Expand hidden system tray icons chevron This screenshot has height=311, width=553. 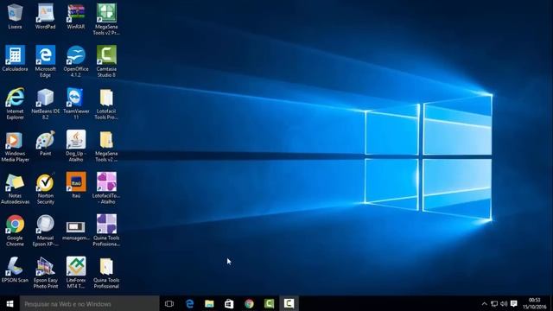point(484,303)
